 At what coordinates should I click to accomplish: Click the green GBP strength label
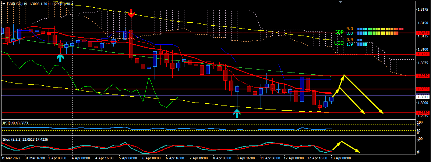tap(339, 32)
